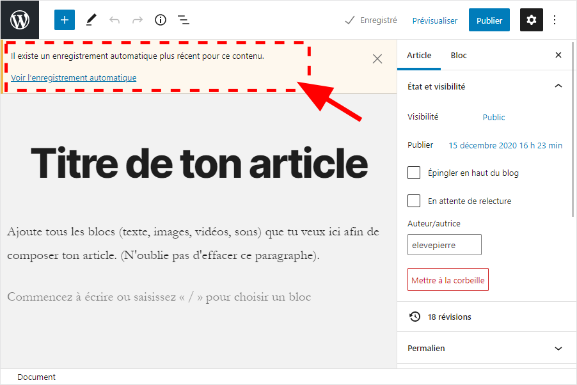This screenshot has width=577, height=385.
Task: Open the content details info icon
Action: click(161, 20)
